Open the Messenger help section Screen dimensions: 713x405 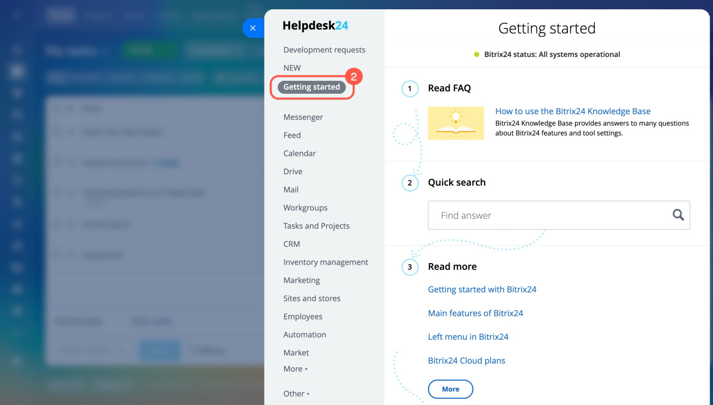tap(303, 117)
